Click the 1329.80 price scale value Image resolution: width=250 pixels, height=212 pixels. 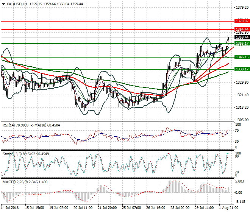pyautogui.click(x=242, y=82)
